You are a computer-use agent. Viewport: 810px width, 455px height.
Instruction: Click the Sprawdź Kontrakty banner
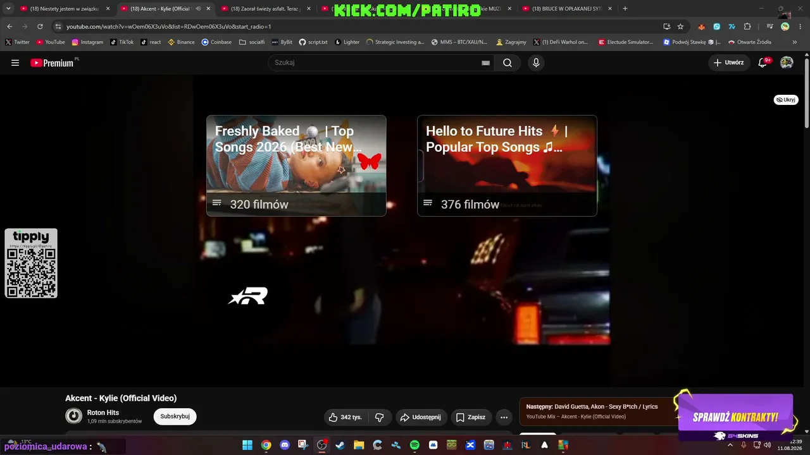pyautogui.click(x=735, y=418)
